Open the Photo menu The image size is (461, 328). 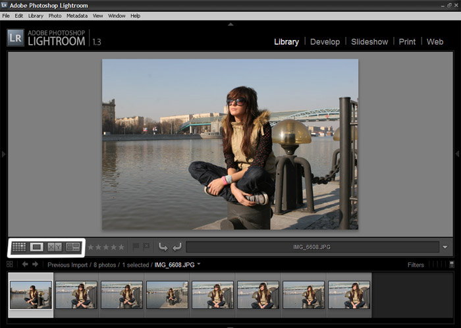coord(55,16)
